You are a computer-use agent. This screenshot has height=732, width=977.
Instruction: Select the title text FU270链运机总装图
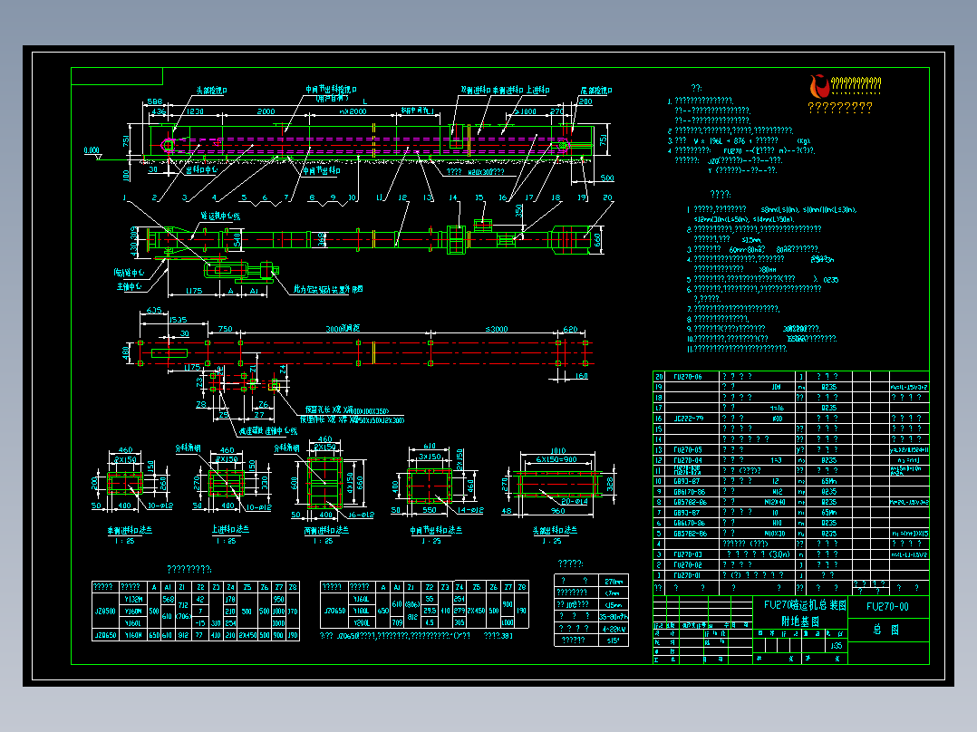[x=805, y=605]
